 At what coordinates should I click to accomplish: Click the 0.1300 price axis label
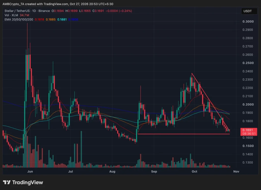[248, 162]
